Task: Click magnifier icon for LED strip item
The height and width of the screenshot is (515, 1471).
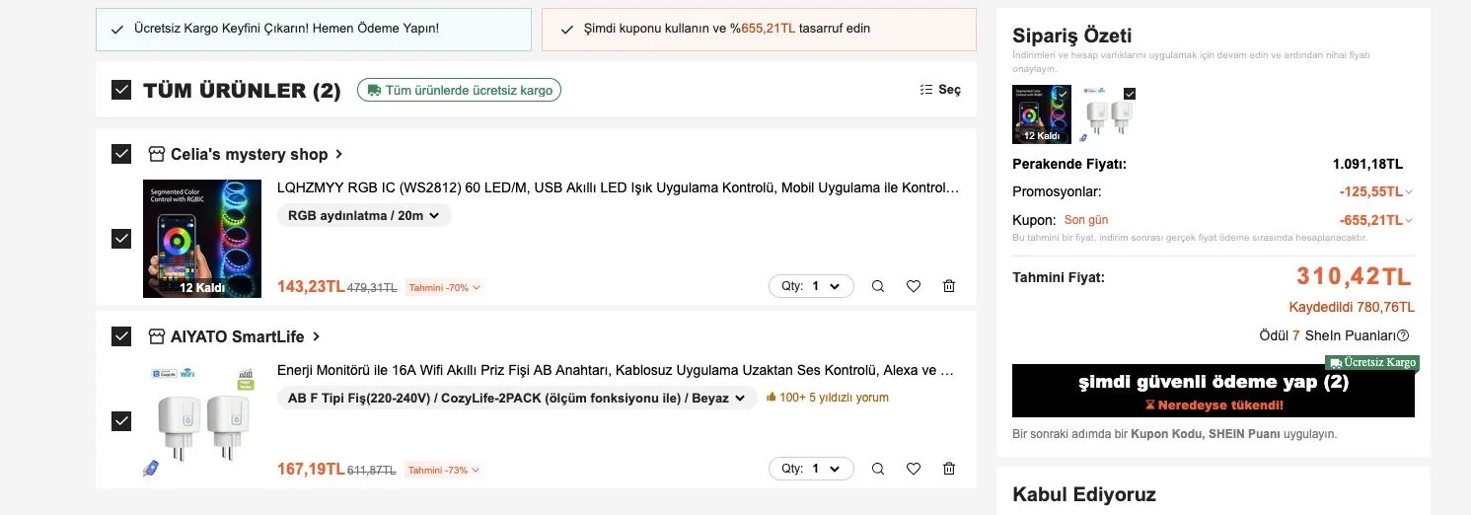Action: pyautogui.click(x=878, y=286)
